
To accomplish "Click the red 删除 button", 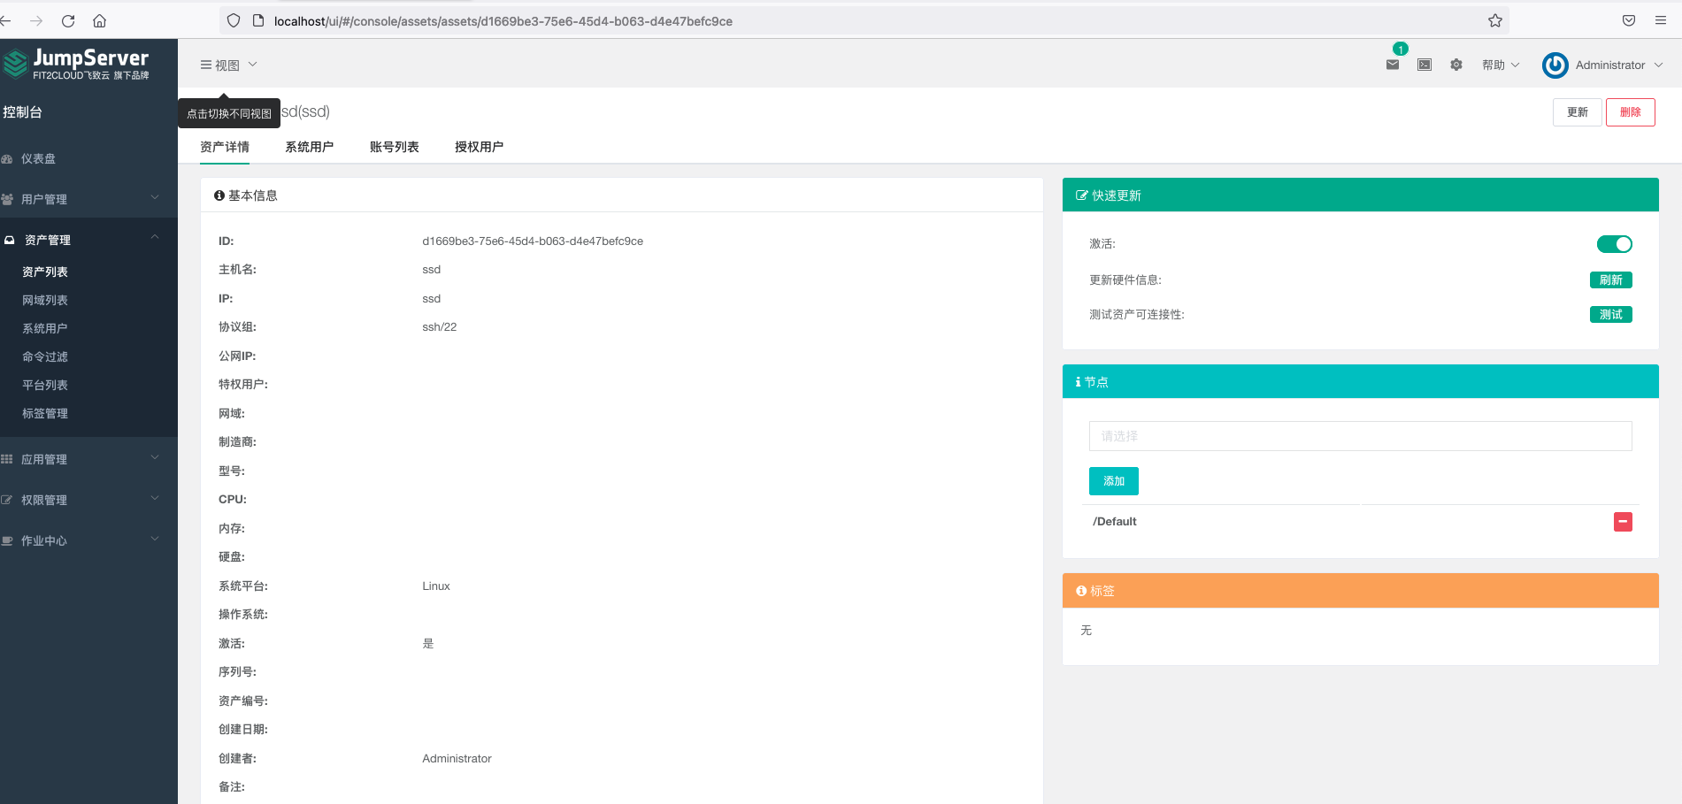I will coord(1631,112).
